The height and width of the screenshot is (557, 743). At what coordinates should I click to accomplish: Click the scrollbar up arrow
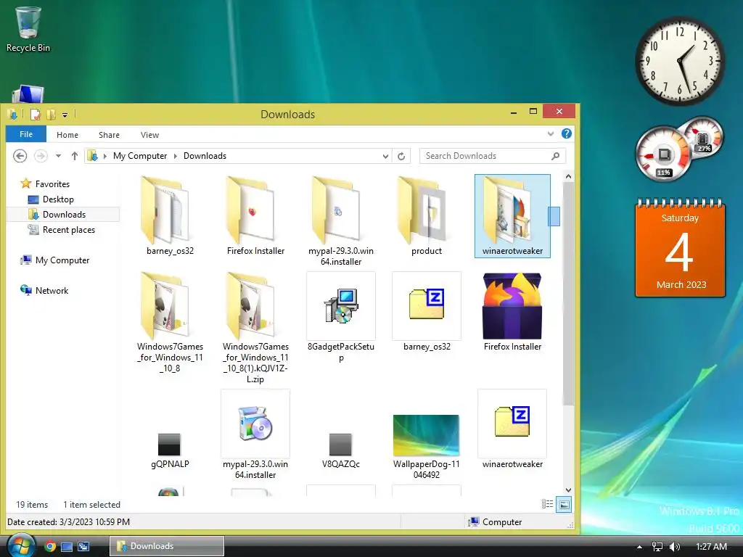[568, 176]
